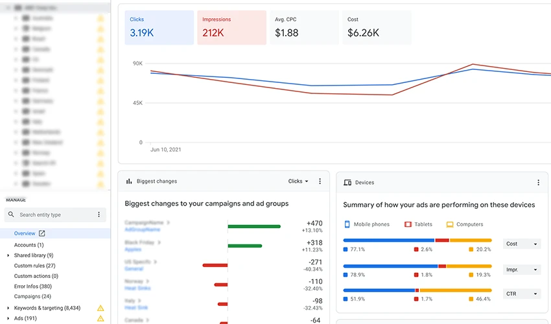Click the -40.34% change percentage
This screenshot has width=551, height=324.
(312, 269)
